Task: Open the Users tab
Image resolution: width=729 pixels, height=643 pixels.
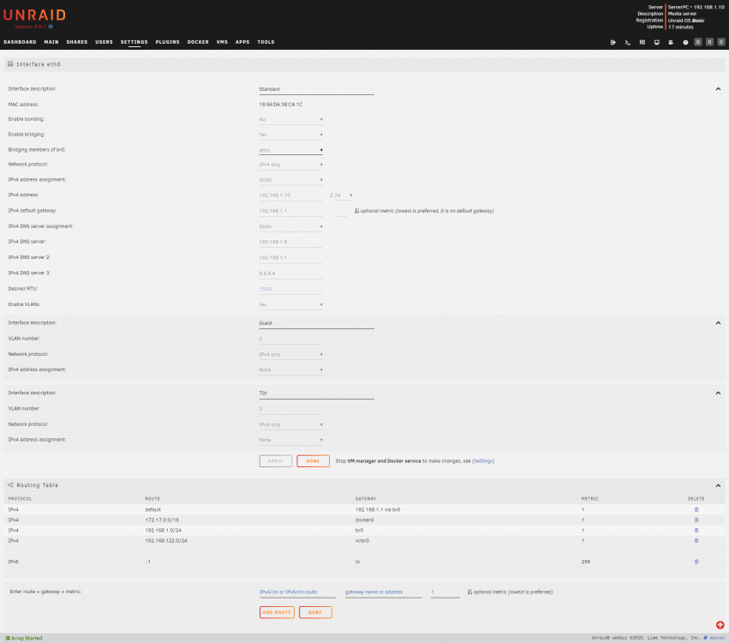Action: (105, 42)
